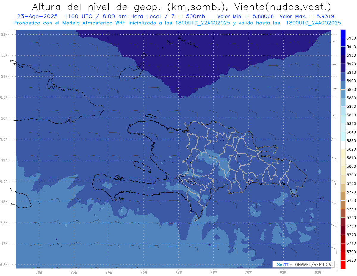357x276 pixels.
Task: Click the initialization time '1800UTC_22AGO2025'
Action: point(202,23)
